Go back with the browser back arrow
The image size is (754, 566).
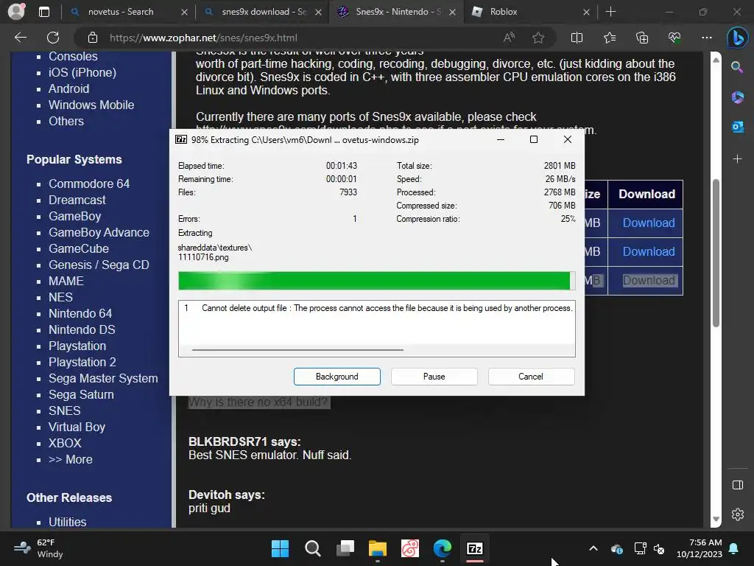[21, 38]
